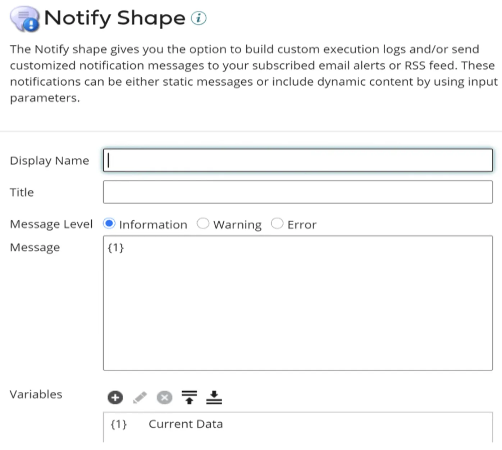Screen dimensions: 502x450
Task: Move variable down with down-arrow icon
Action: click(x=214, y=397)
